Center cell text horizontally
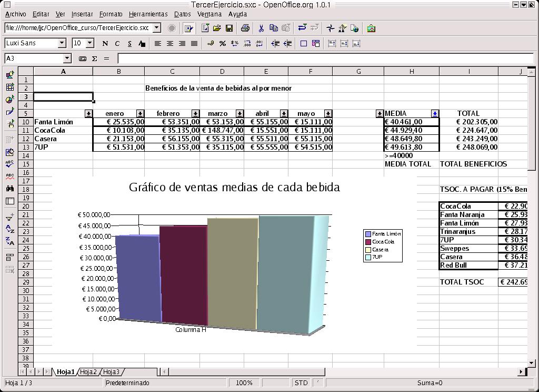The image size is (539, 392). click(170, 43)
